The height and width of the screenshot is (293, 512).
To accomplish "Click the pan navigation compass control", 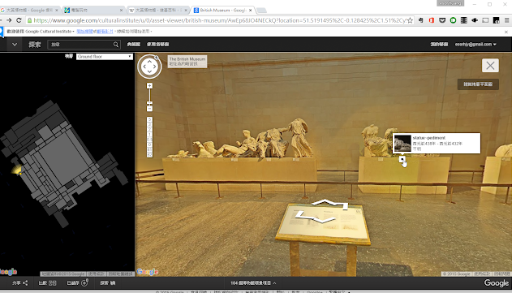I will (x=149, y=67).
